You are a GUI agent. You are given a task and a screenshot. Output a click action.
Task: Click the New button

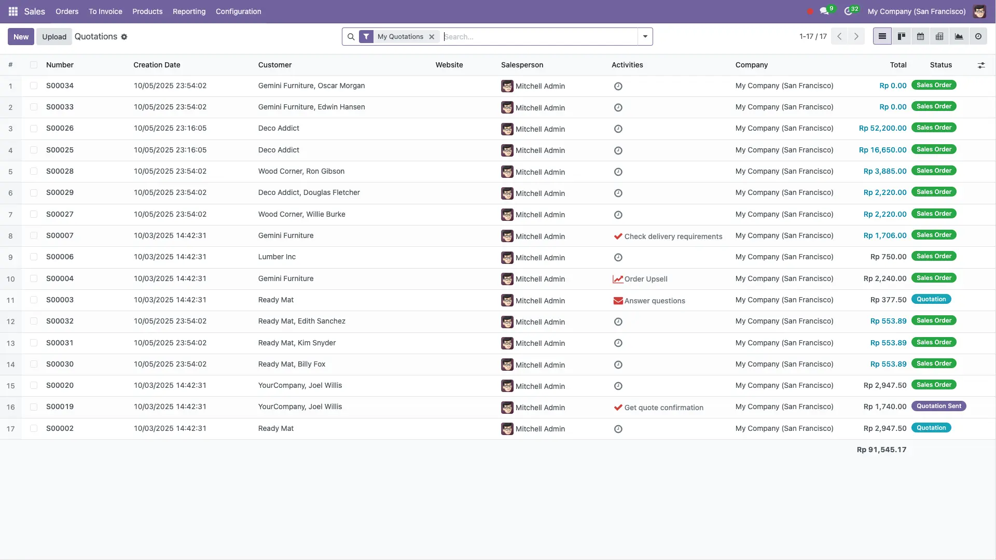[x=21, y=36]
